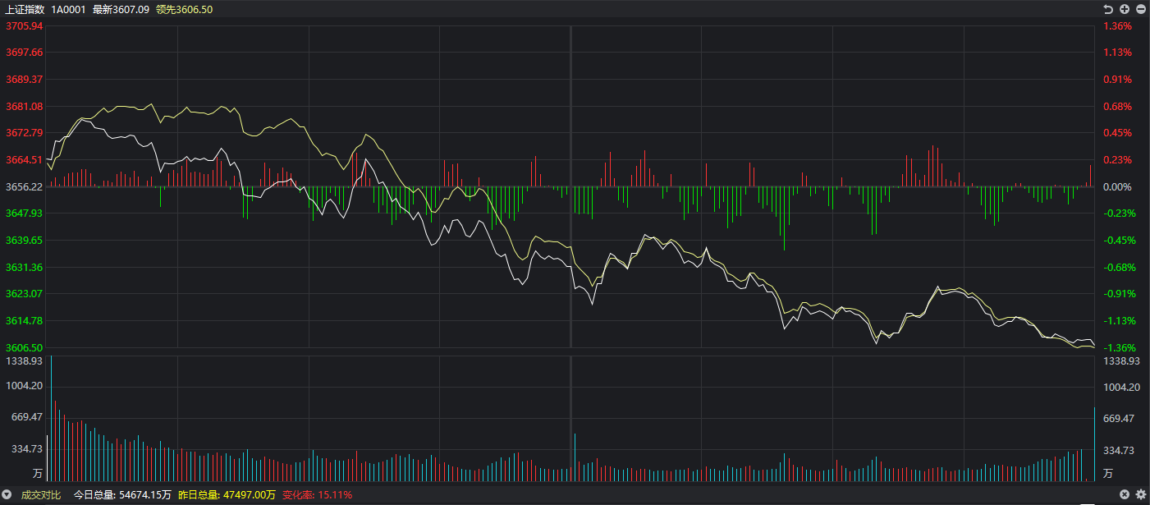Click the 3631.36 price axis label
Image resolution: width=1150 pixels, height=505 pixels.
[25, 267]
